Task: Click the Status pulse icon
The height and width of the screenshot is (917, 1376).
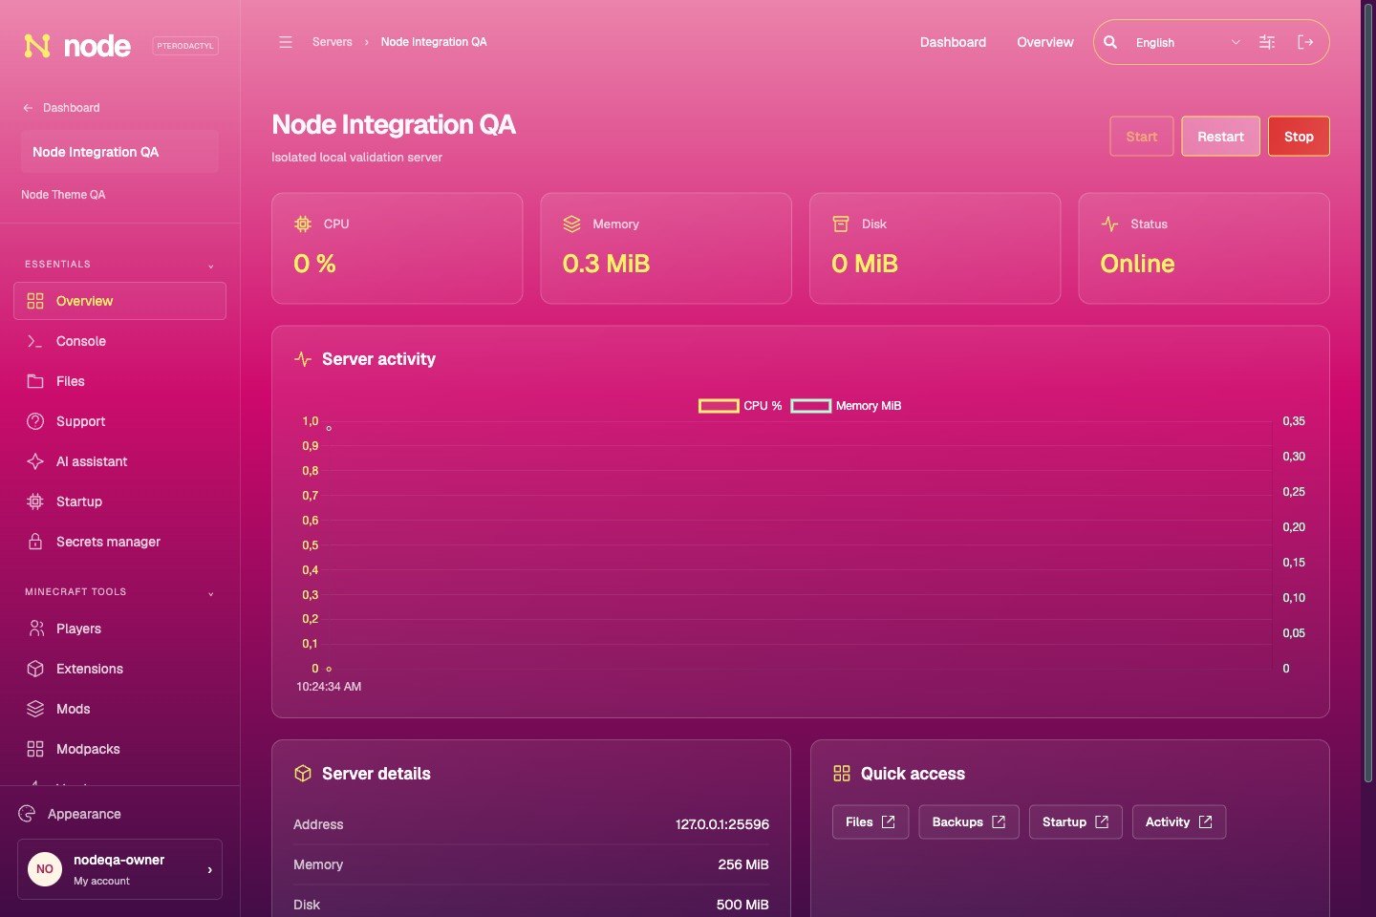Action: [x=1109, y=224]
